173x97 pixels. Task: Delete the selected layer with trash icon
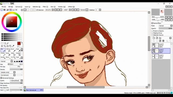(x=163, y=41)
